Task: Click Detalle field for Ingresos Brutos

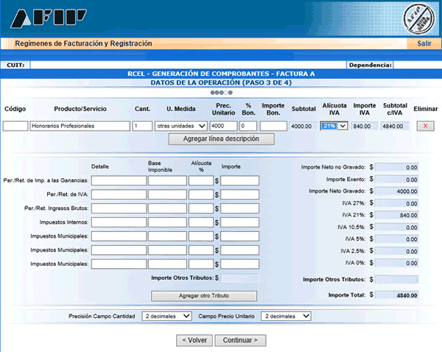Action: click(x=119, y=208)
